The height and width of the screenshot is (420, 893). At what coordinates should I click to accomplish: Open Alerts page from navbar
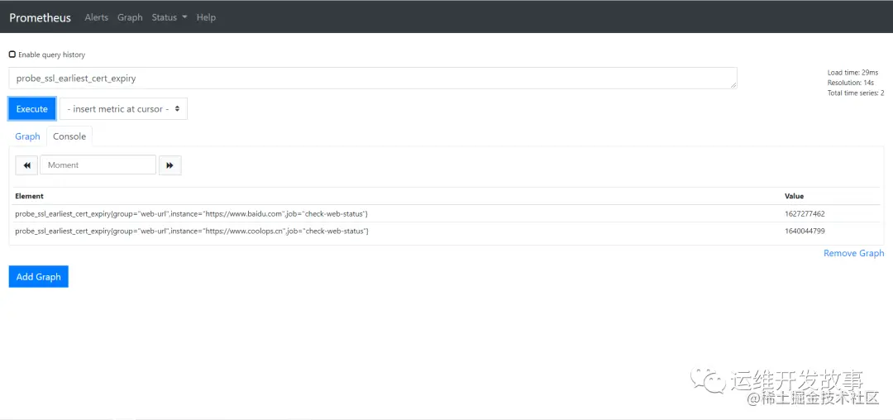click(x=96, y=17)
